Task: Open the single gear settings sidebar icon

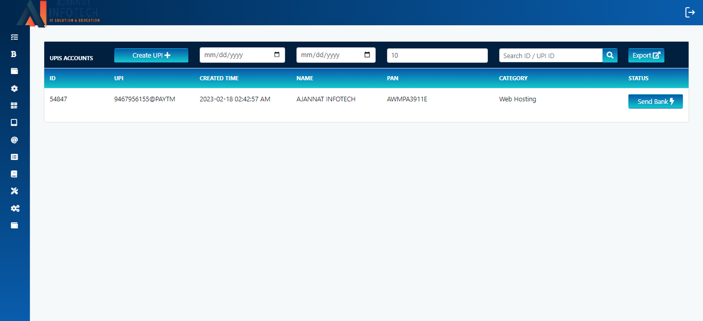Action: click(x=14, y=88)
